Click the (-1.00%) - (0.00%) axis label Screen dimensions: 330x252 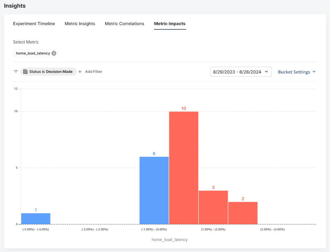coord(154,229)
